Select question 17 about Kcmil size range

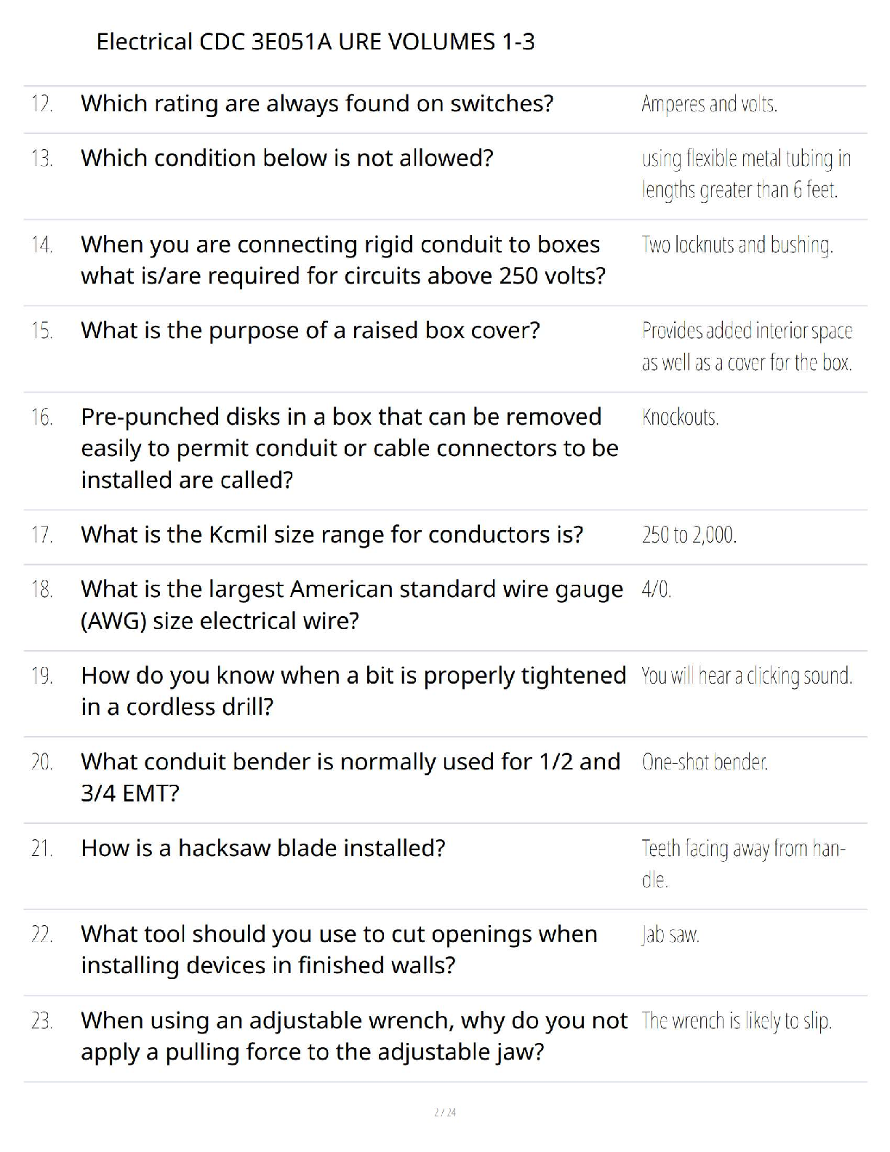pos(332,535)
